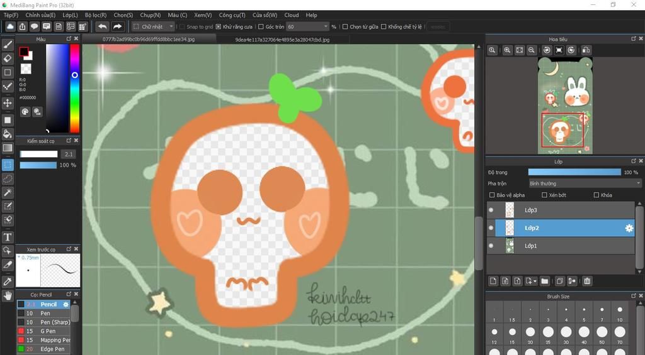Viewport: 645px width, 355px height.
Task: Flip canvas view in Navigator
Action: [x=586, y=50]
